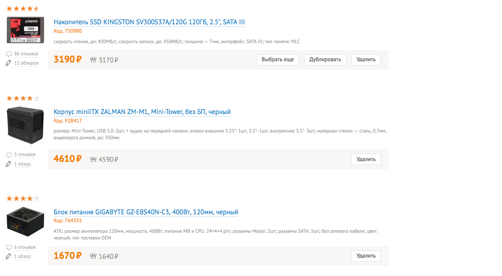The image size is (502, 276).
Task: Click the crown icon next to 3170 ₽
Action: pyautogui.click(x=93, y=60)
